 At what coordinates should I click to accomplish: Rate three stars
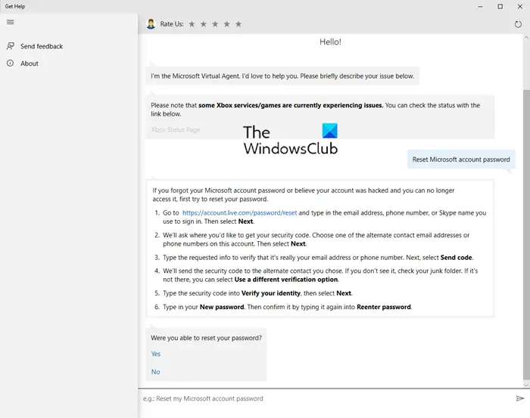[215, 24]
